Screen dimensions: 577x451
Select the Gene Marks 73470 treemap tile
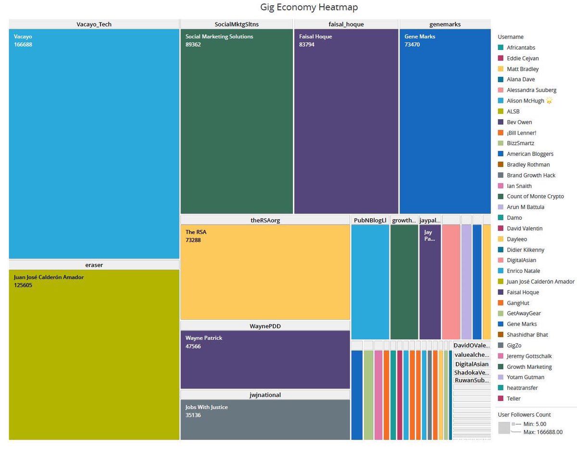click(x=445, y=121)
